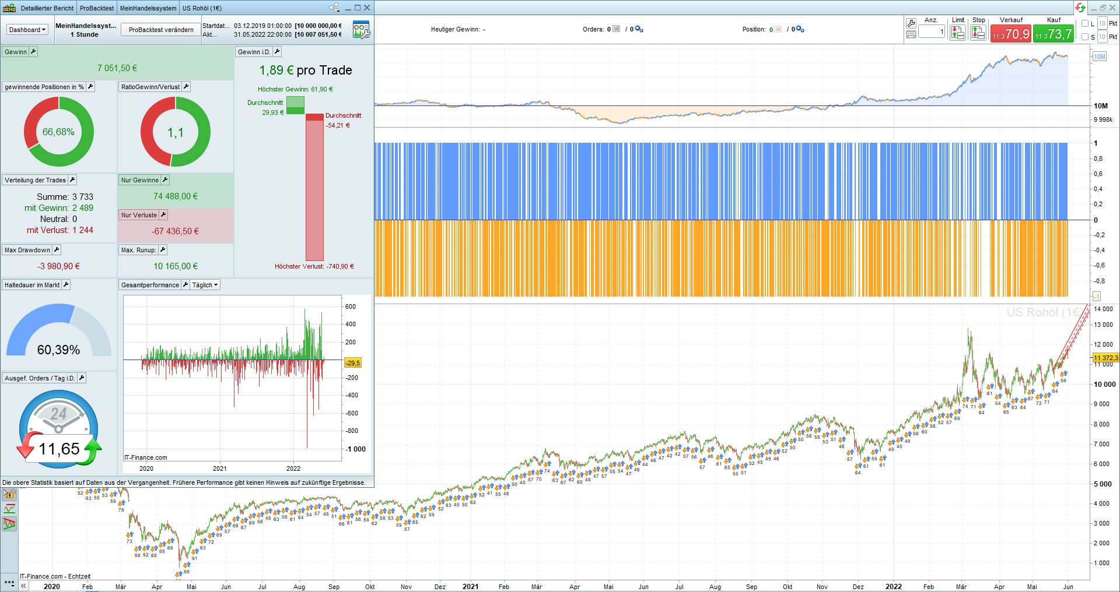This screenshot has height=592, width=1120.
Task: Select the Detaillierter Bericht tab
Action: [x=47, y=8]
